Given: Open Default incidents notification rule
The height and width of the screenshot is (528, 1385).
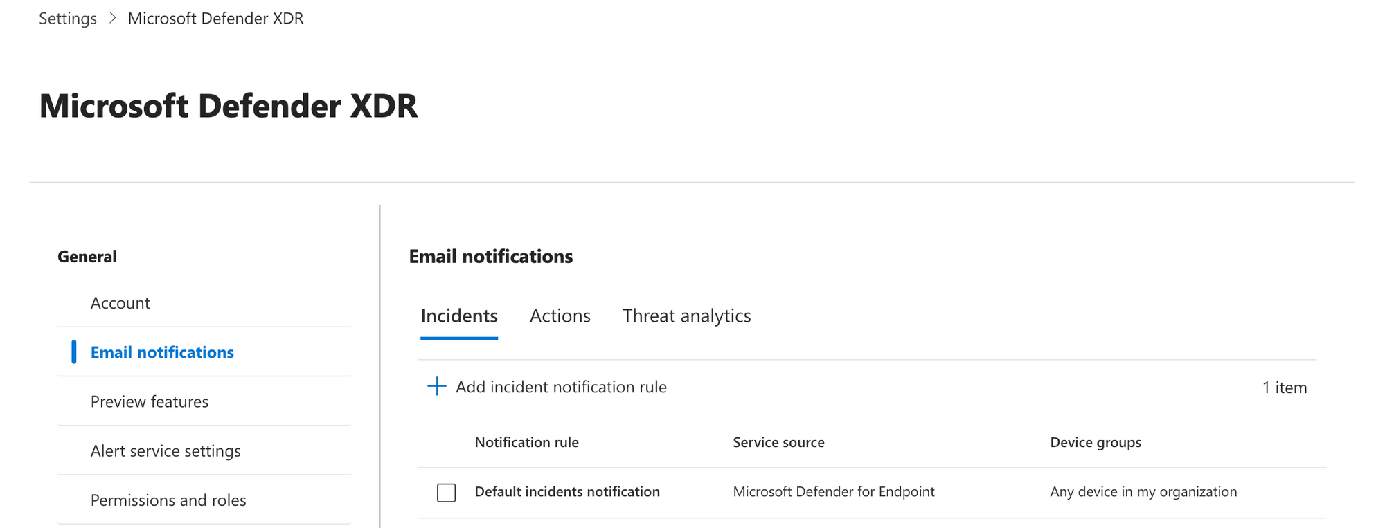Looking at the screenshot, I should pyautogui.click(x=567, y=492).
